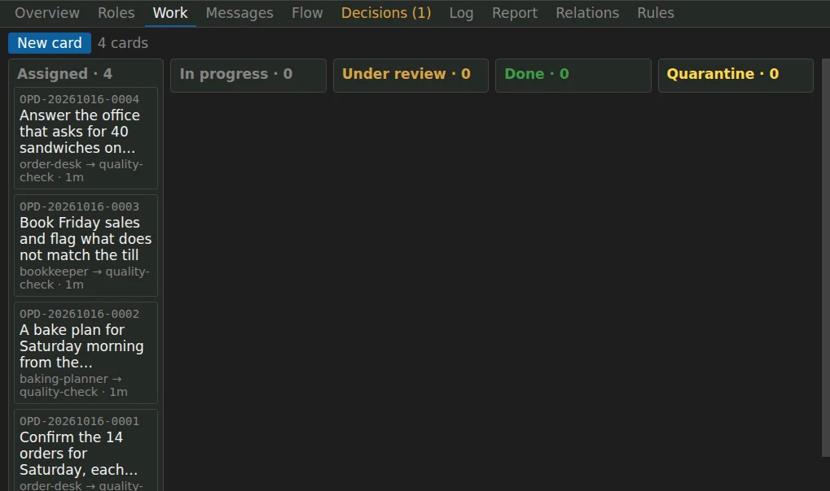This screenshot has width=830, height=491.
Task: Click the Quarantine · 0 column header
Action: [722, 73]
